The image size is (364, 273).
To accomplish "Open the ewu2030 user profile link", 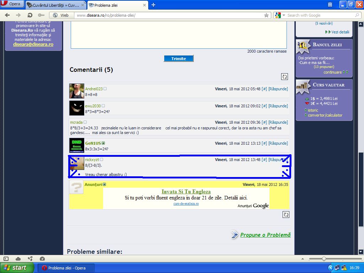I will [93, 106].
